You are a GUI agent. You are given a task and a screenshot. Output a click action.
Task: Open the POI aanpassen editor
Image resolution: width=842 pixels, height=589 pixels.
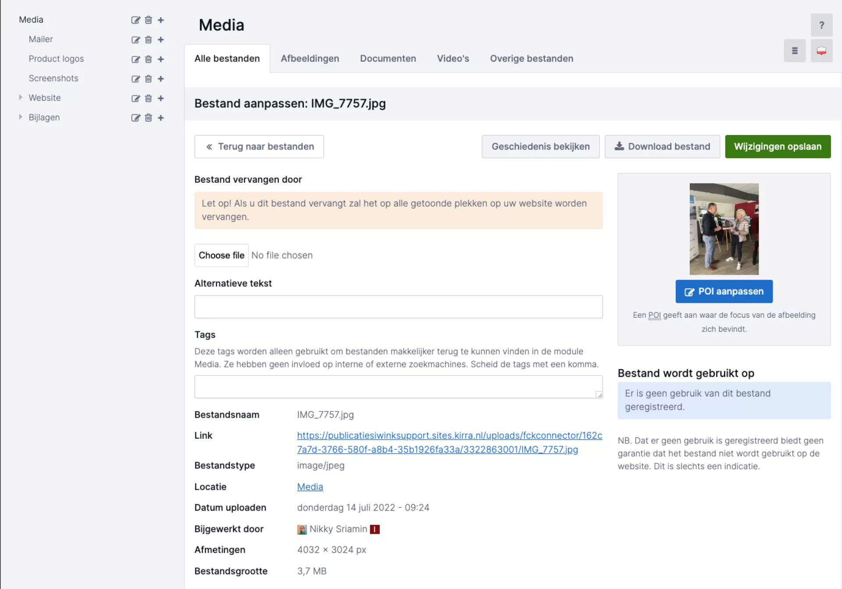pyautogui.click(x=724, y=291)
